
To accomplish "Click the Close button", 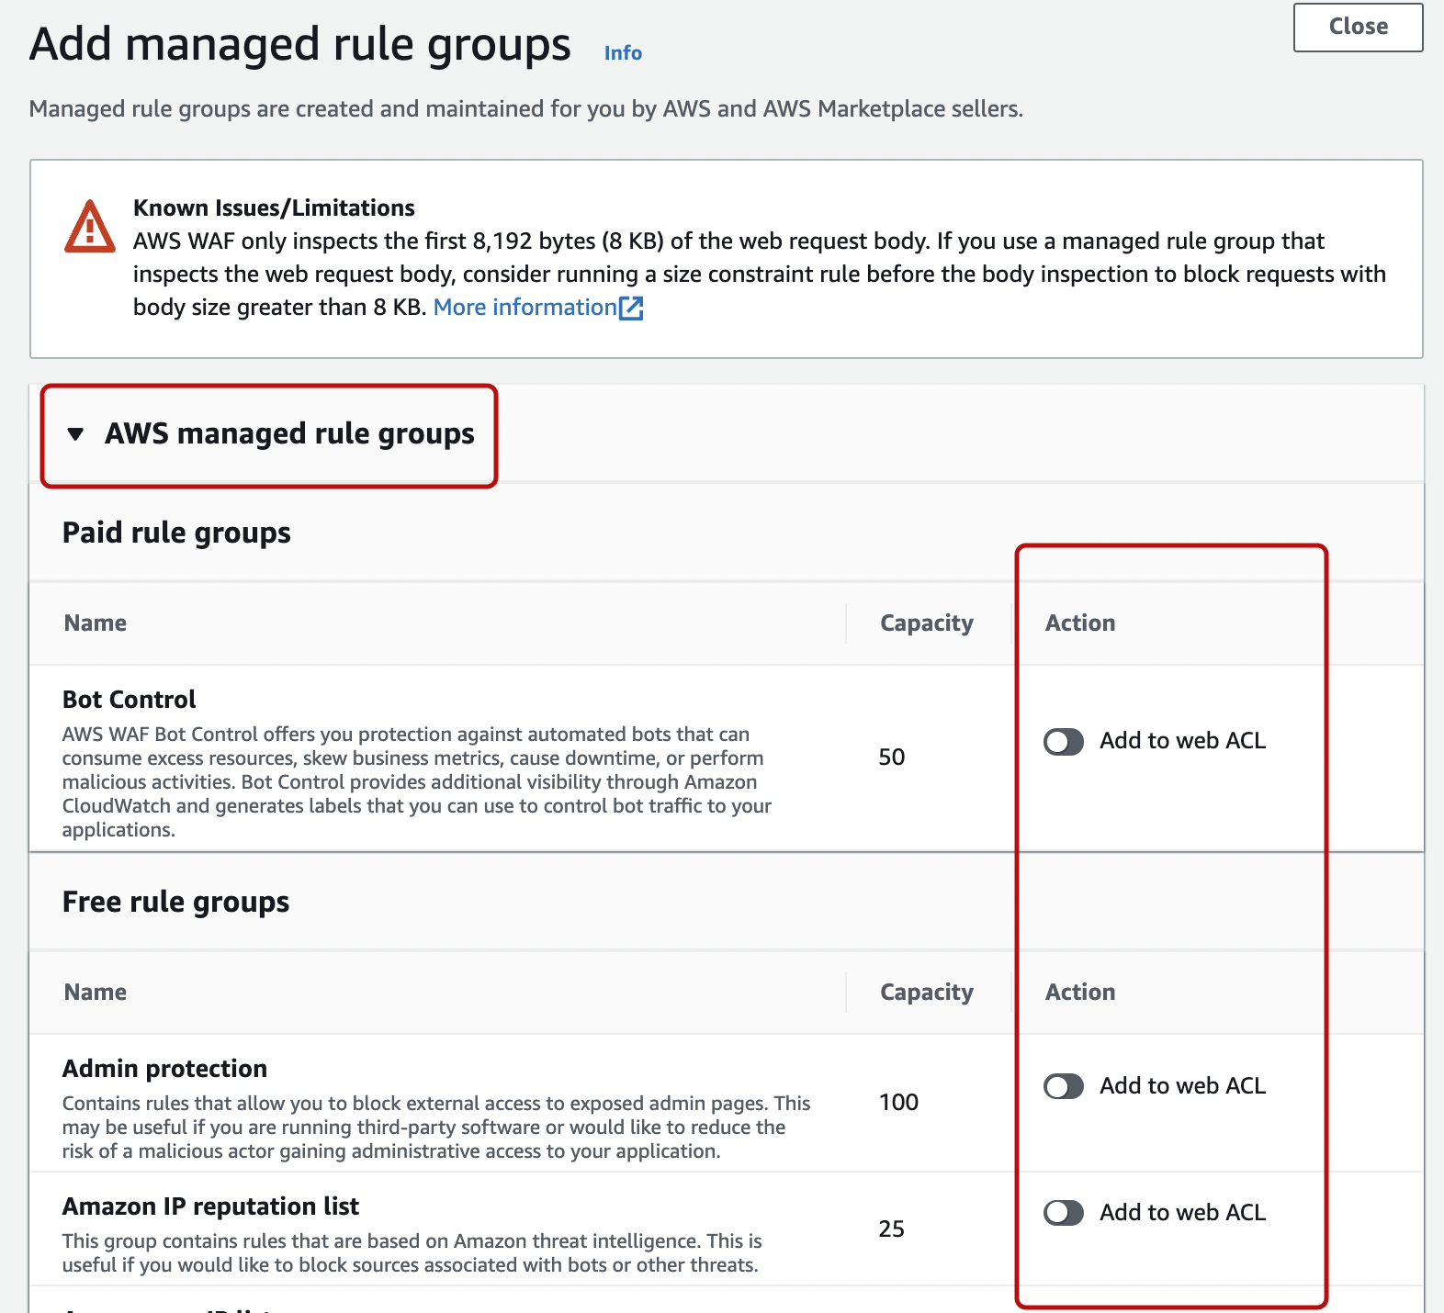I will [1358, 27].
